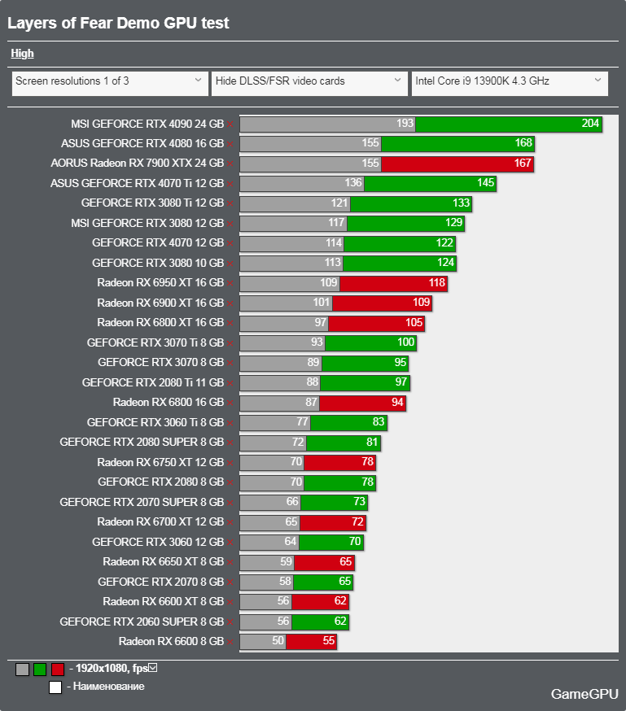The width and height of the screenshot is (626, 711).
Task: Click the RX 7900 XTX red 167 bar
Action: 457,164
